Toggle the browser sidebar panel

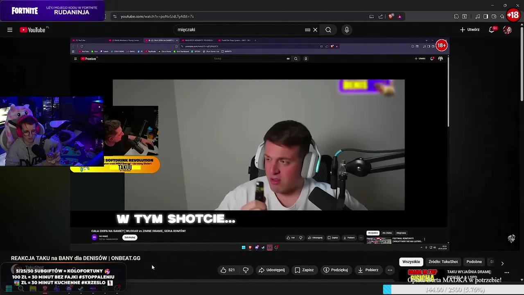pos(486,16)
